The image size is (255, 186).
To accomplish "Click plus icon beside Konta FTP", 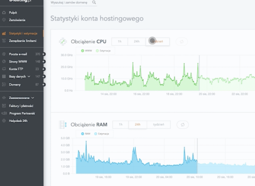I will click(44, 69).
